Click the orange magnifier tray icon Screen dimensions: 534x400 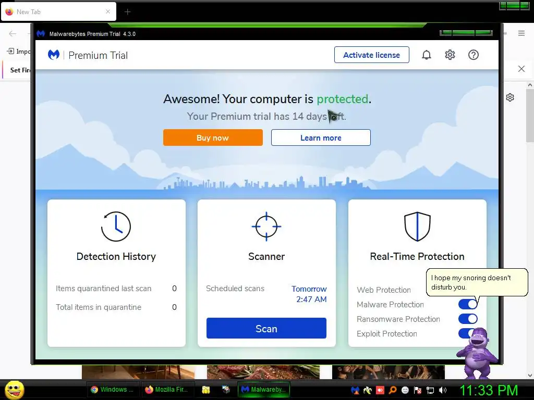tap(393, 390)
